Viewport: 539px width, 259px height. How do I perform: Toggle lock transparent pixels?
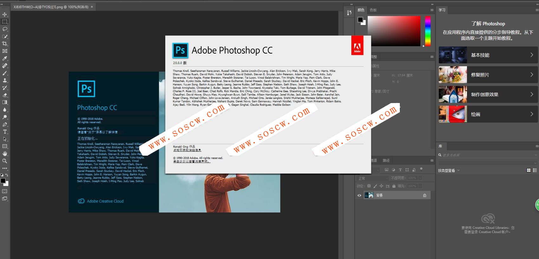369,186
